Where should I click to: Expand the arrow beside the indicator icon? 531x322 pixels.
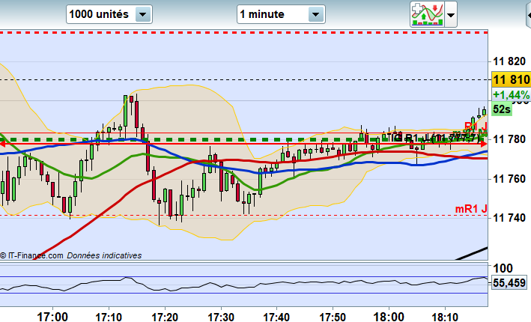click(x=451, y=15)
